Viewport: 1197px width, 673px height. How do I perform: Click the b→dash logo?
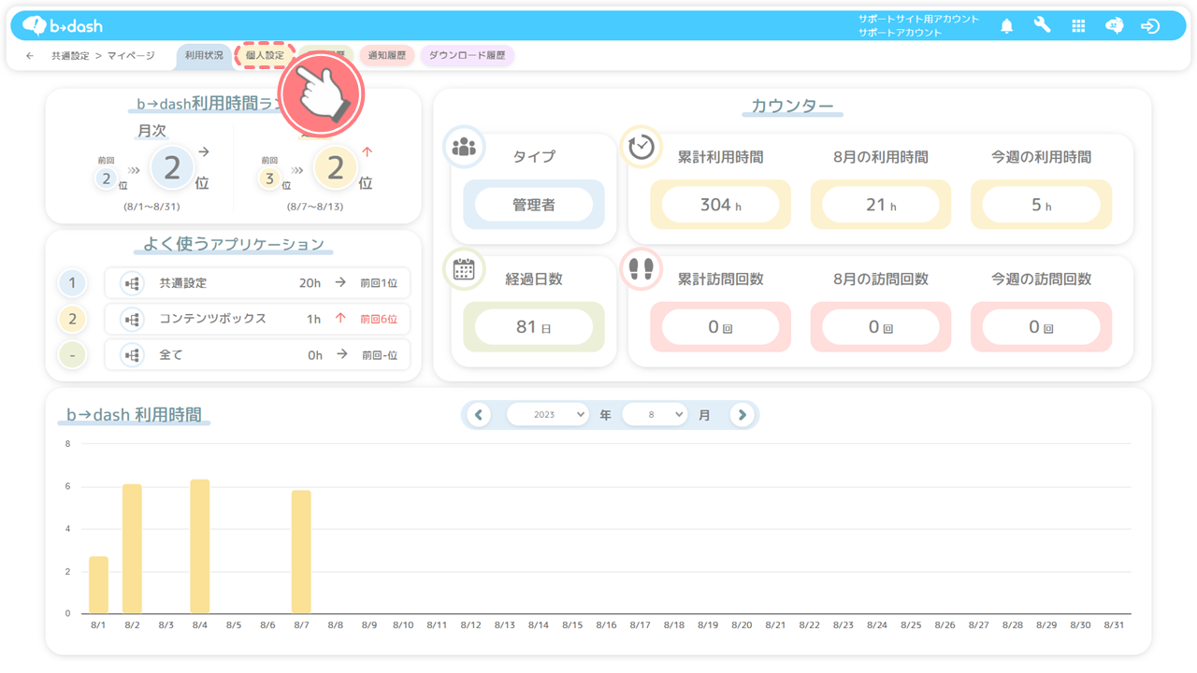click(x=63, y=26)
